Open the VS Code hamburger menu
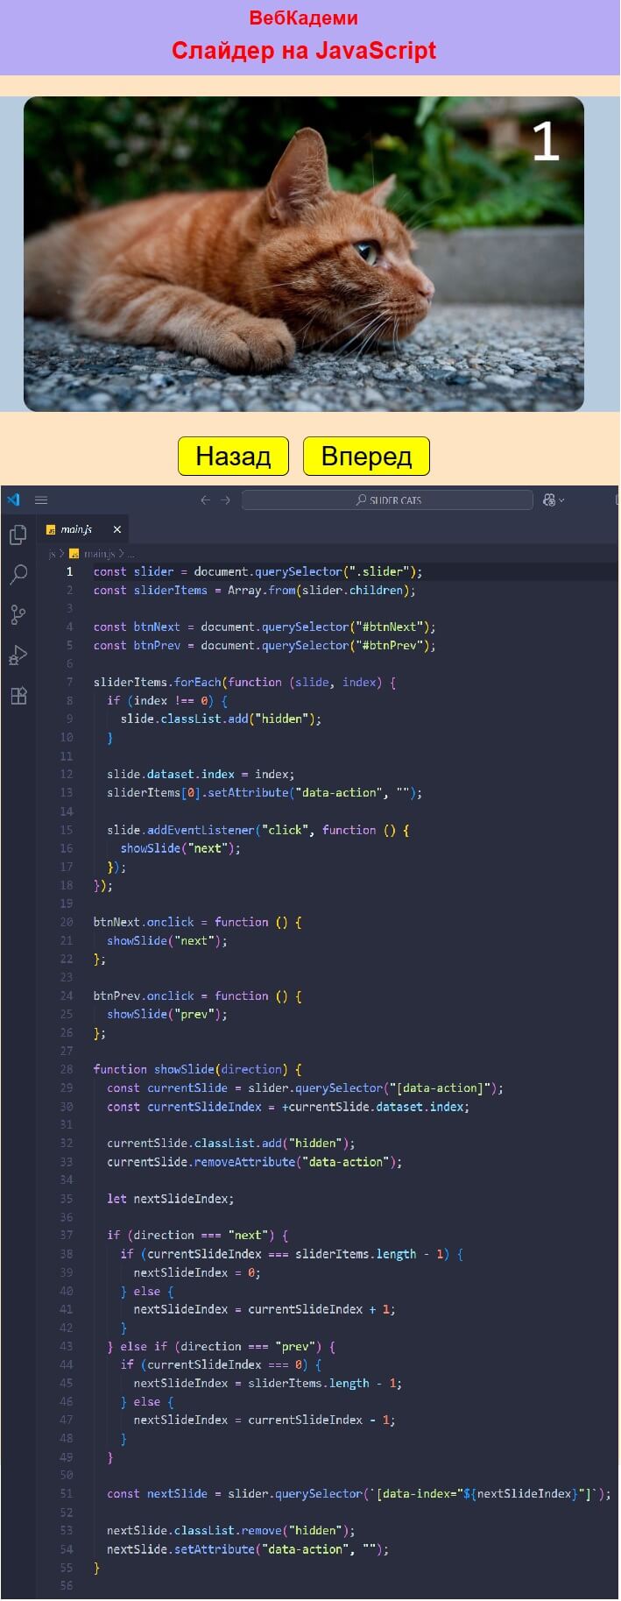Image resolution: width=621 pixels, height=1601 pixels. click(41, 500)
